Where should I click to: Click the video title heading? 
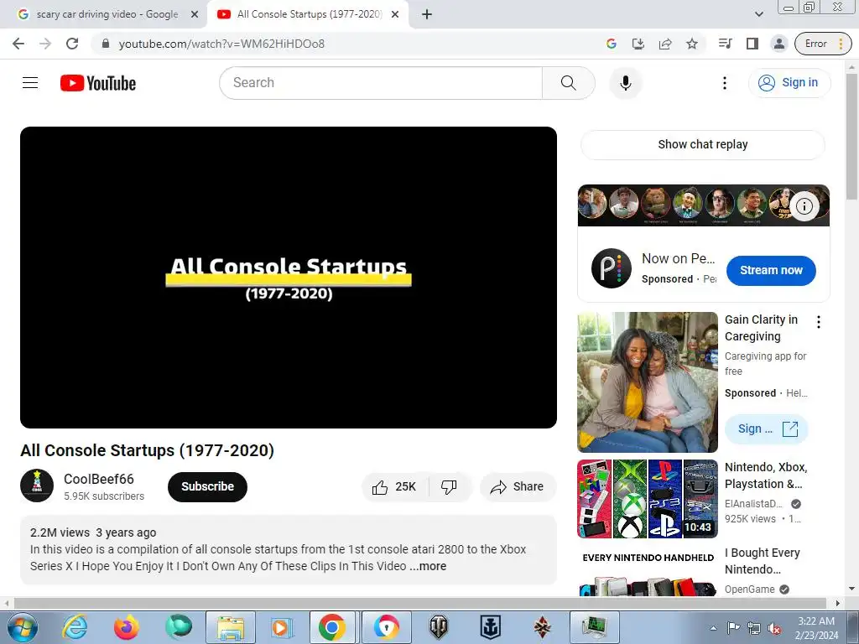pyautogui.click(x=148, y=450)
